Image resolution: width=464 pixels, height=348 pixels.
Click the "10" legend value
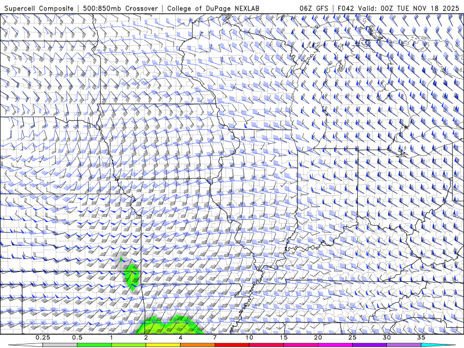[249, 338]
